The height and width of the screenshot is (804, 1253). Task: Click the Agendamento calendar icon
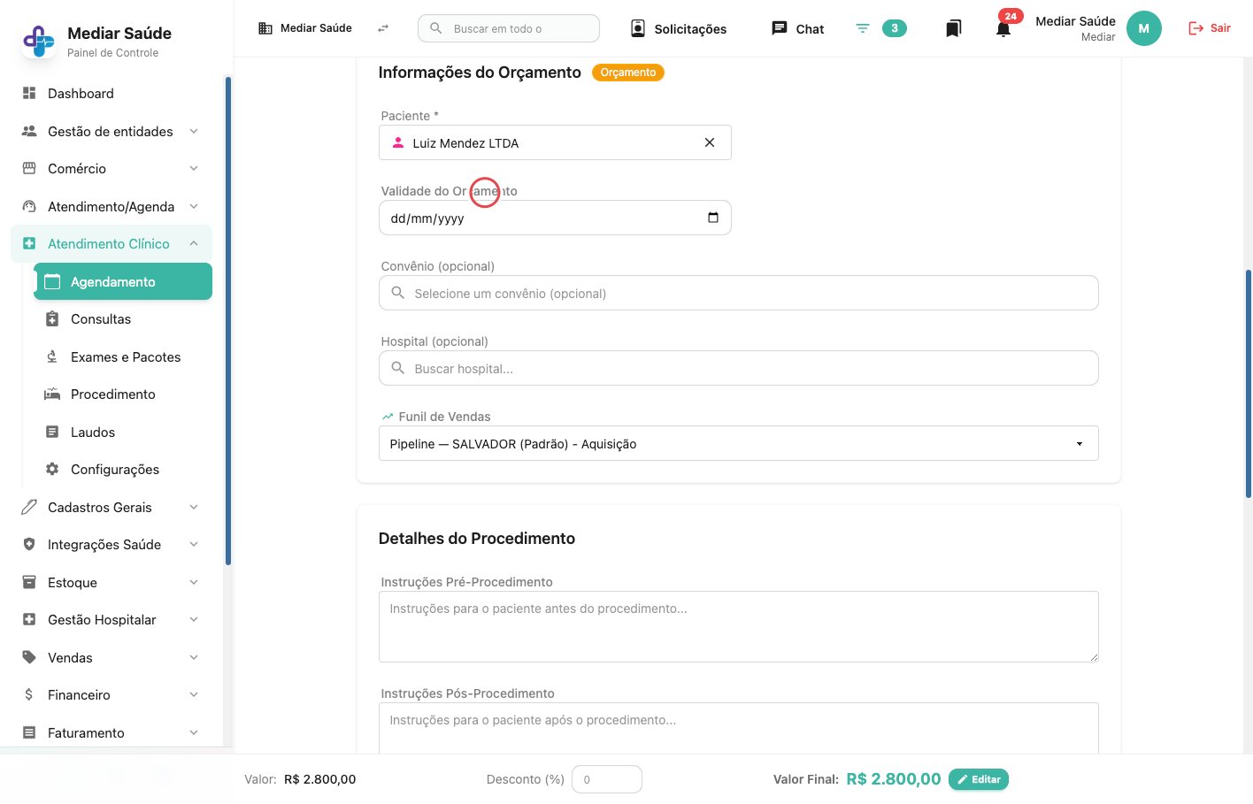[x=52, y=281]
